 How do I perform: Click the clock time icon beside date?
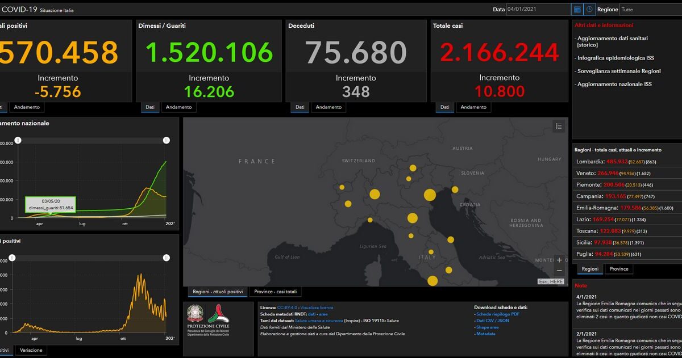point(590,10)
